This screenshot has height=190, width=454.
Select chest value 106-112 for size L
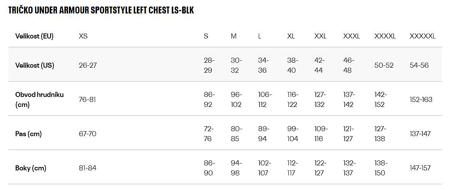tap(265, 100)
